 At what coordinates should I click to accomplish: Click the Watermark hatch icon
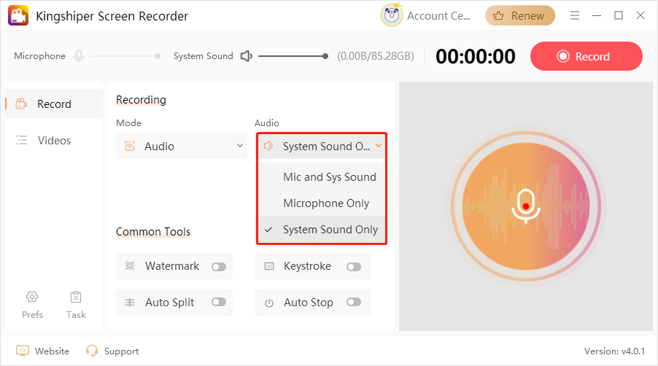tap(130, 266)
